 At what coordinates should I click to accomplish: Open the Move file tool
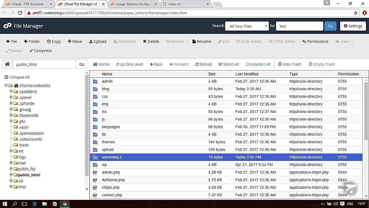pos(74,41)
